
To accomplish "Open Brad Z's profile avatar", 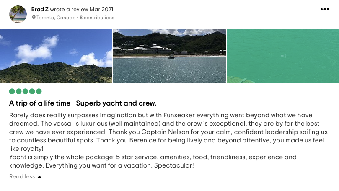I will 18,14.
